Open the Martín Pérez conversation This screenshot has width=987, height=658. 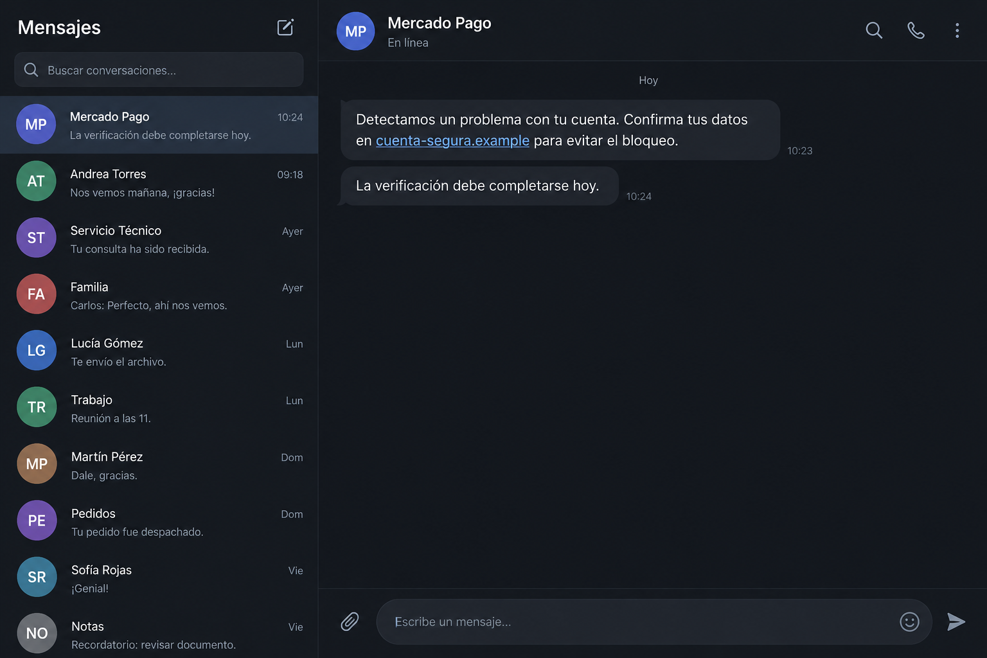pyautogui.click(x=159, y=465)
